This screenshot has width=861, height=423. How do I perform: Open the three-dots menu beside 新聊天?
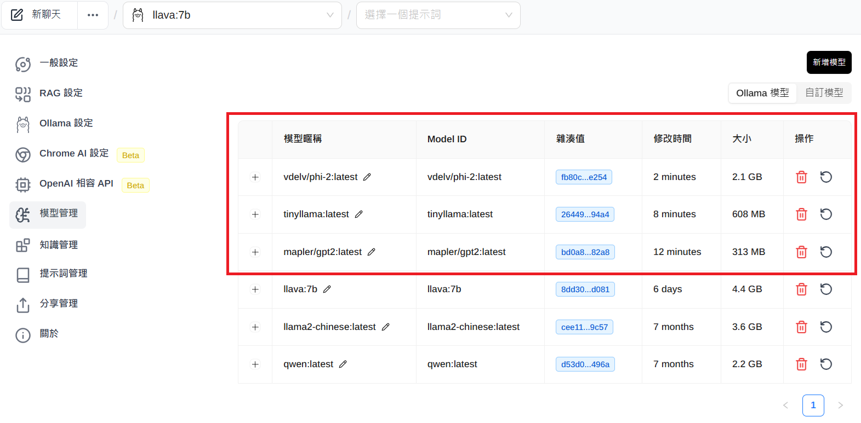pos(93,15)
